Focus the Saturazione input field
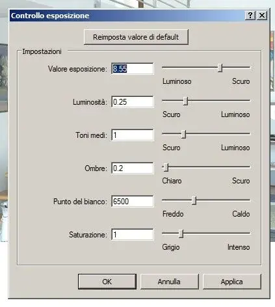This screenshot has width=275, height=307. 133,235
